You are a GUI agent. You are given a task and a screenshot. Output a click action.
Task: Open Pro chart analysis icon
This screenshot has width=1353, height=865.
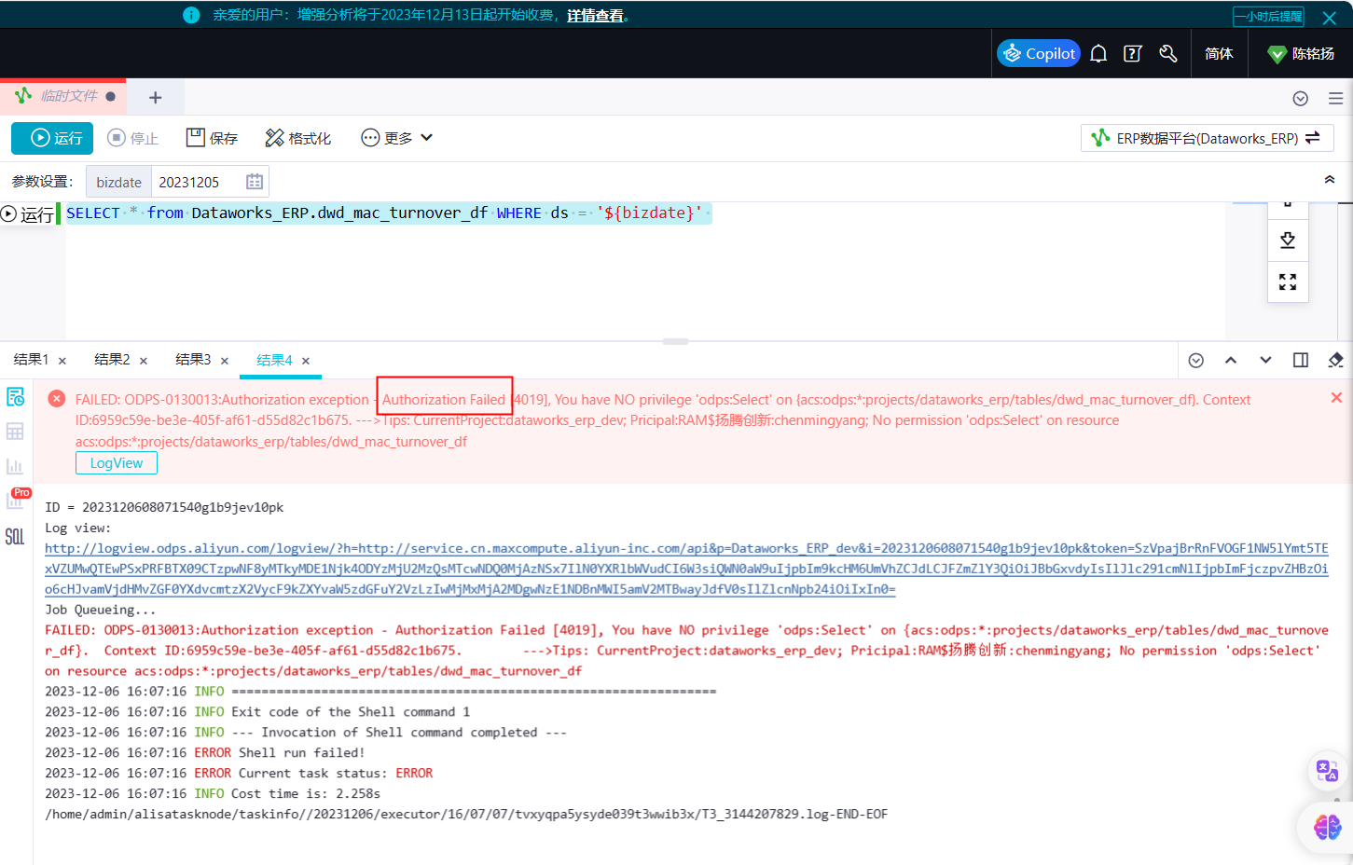[17, 499]
